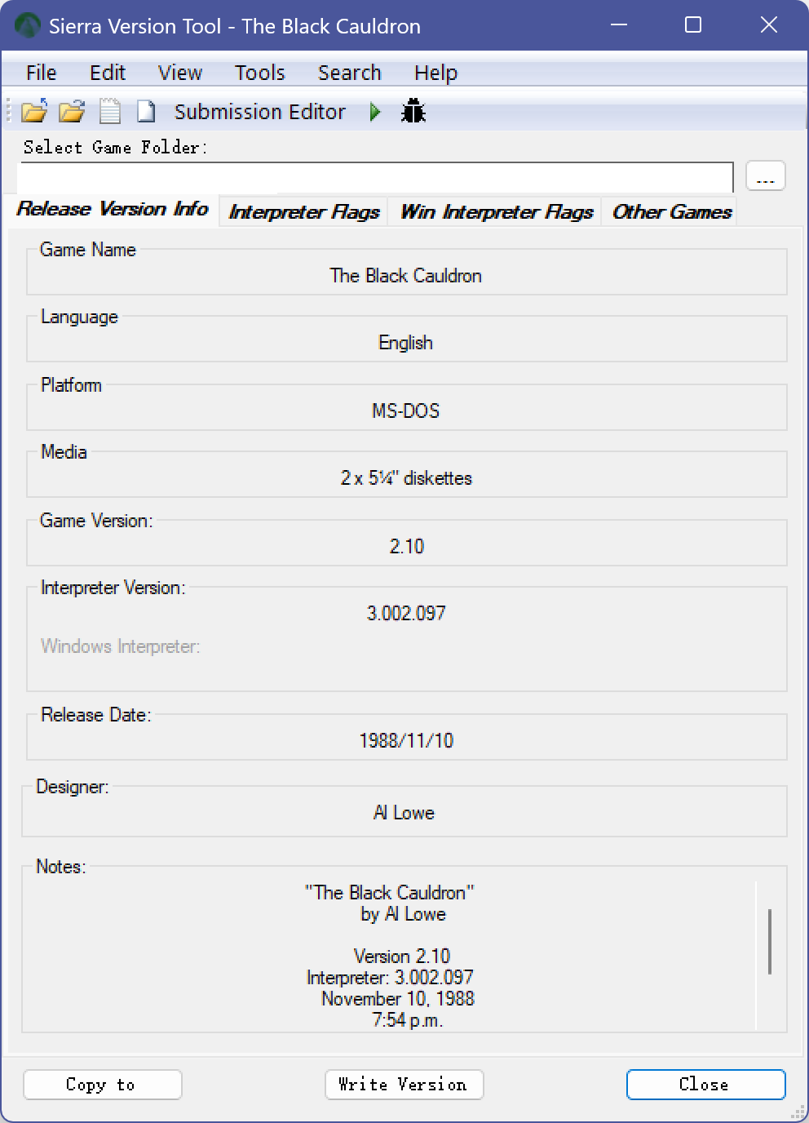Click the designer name Al Lowe
809x1123 pixels.
(x=404, y=813)
